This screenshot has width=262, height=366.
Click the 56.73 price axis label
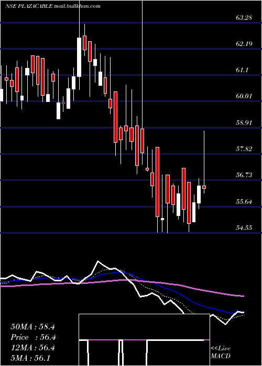coord(244,175)
